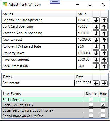Click the Adjustments Window app icon
This screenshot has height=121, width=110.
point(5,4)
